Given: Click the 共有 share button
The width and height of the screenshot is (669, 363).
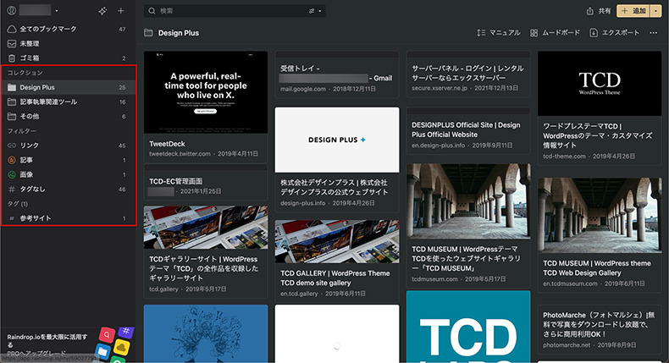Looking at the screenshot, I should 599,11.
